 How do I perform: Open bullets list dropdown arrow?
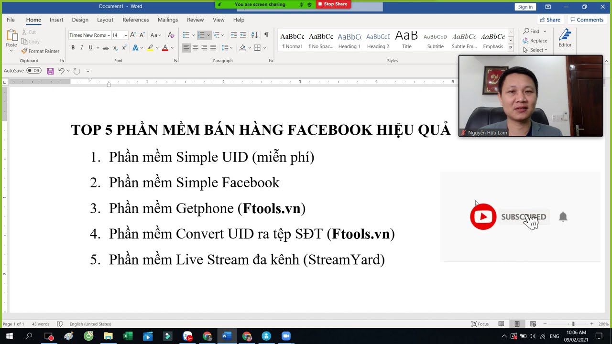(193, 35)
